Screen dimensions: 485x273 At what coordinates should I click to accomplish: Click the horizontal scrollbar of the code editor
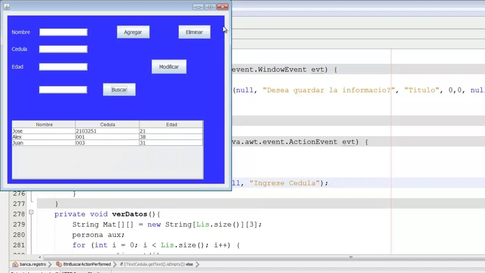point(351,257)
